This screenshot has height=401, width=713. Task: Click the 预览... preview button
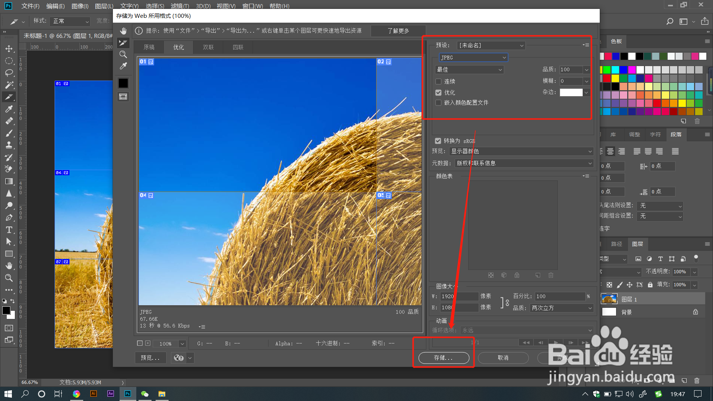(150, 358)
